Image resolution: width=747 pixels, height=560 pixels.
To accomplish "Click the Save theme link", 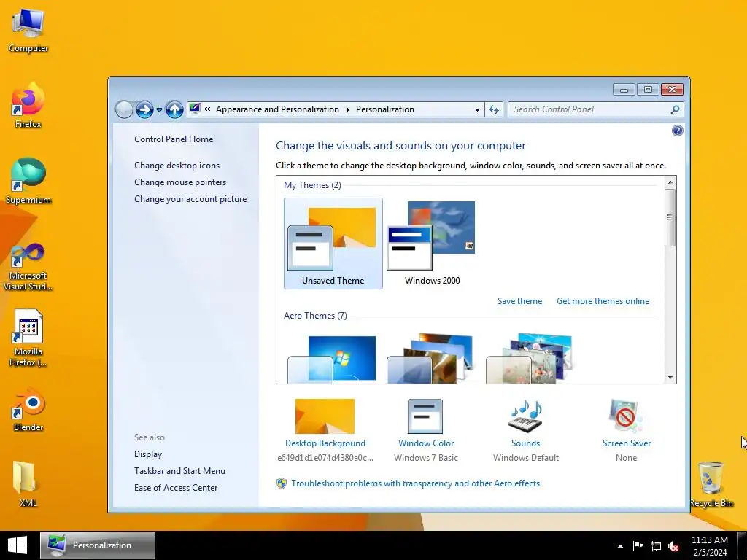I will click(x=519, y=301).
